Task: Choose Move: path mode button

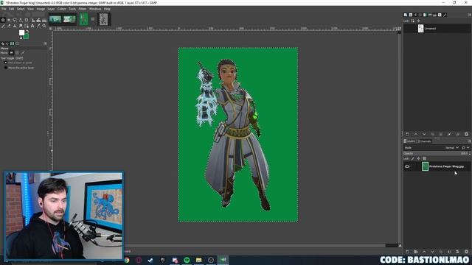Action: (23, 52)
